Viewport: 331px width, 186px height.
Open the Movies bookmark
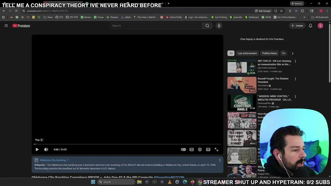[x=86, y=17]
